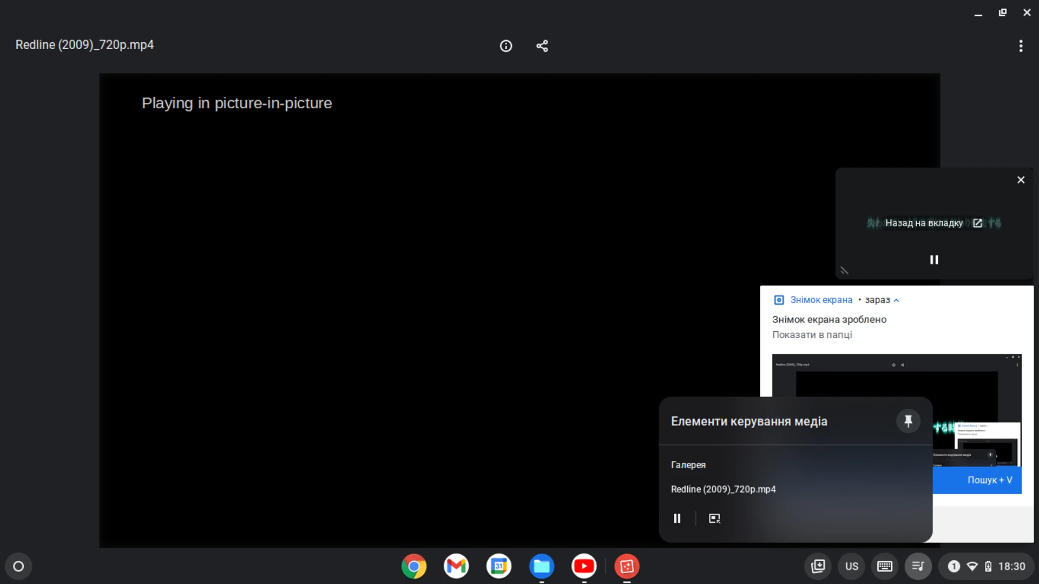This screenshot has height=584, width=1039.
Task: Open Gmail from the shelf
Action: click(456, 566)
